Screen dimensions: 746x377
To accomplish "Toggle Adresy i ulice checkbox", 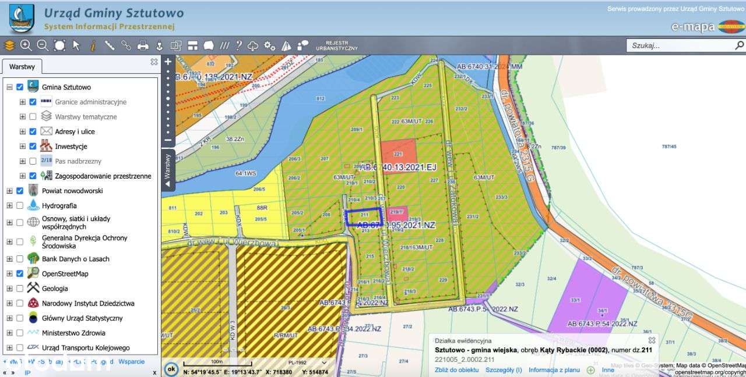I will pyautogui.click(x=33, y=131).
